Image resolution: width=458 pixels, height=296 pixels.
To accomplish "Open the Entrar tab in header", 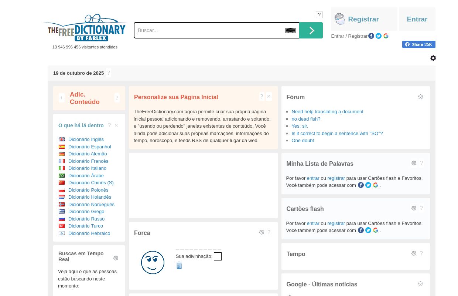I will click(417, 19).
